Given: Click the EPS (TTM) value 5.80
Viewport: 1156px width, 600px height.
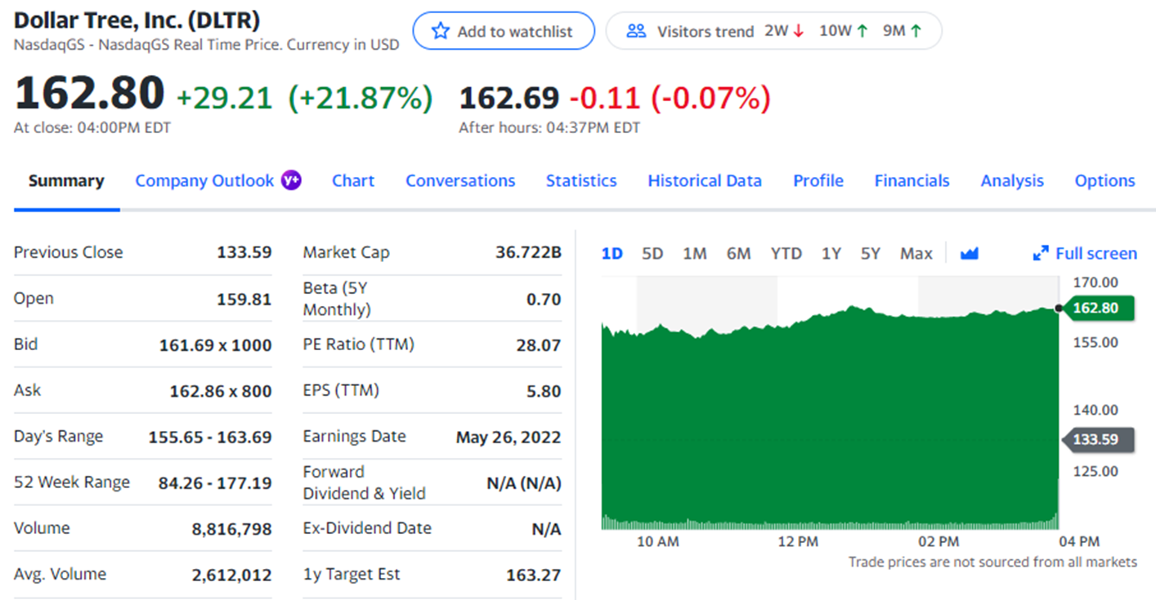Looking at the screenshot, I should pos(544,391).
